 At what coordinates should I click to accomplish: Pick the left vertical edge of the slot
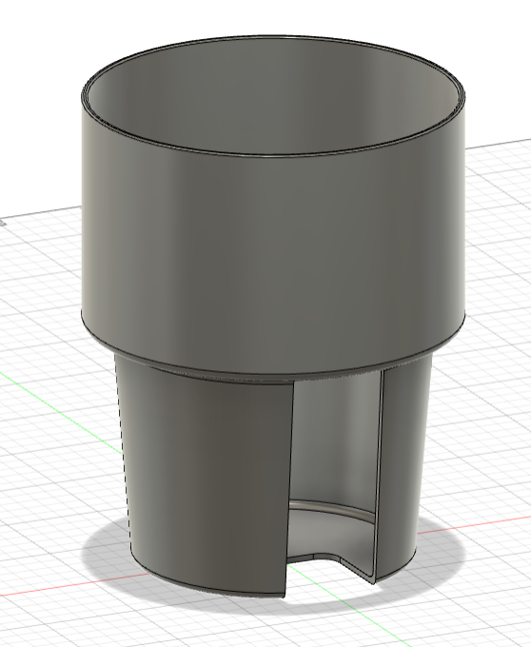[289, 487]
